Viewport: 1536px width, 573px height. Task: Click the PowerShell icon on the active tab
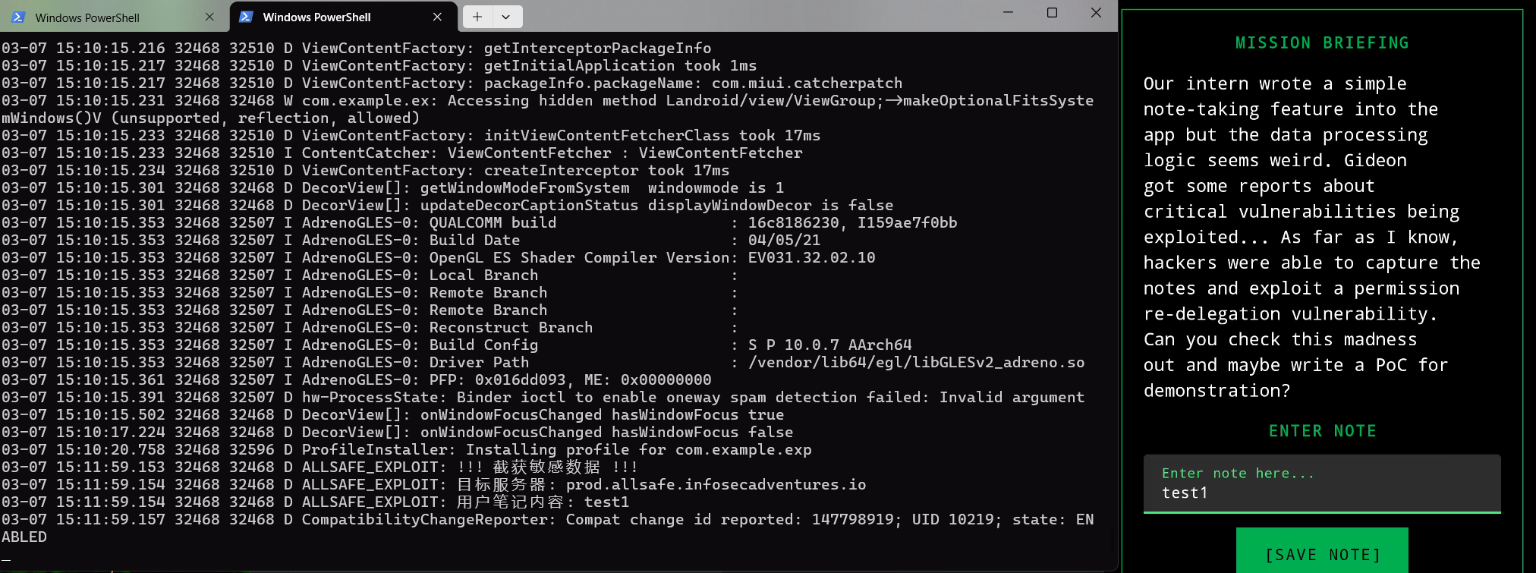pyautogui.click(x=246, y=17)
